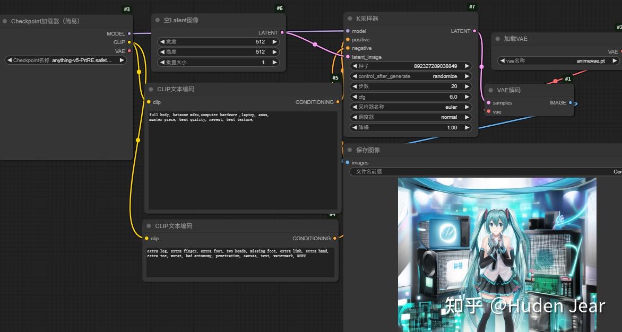Increment the 种子 seed with its right arrow
Screen dimensions: 622x332
tap(467, 66)
